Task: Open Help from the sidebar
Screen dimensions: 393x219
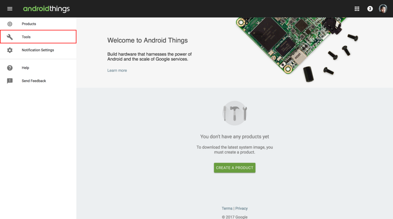Action: click(38, 68)
